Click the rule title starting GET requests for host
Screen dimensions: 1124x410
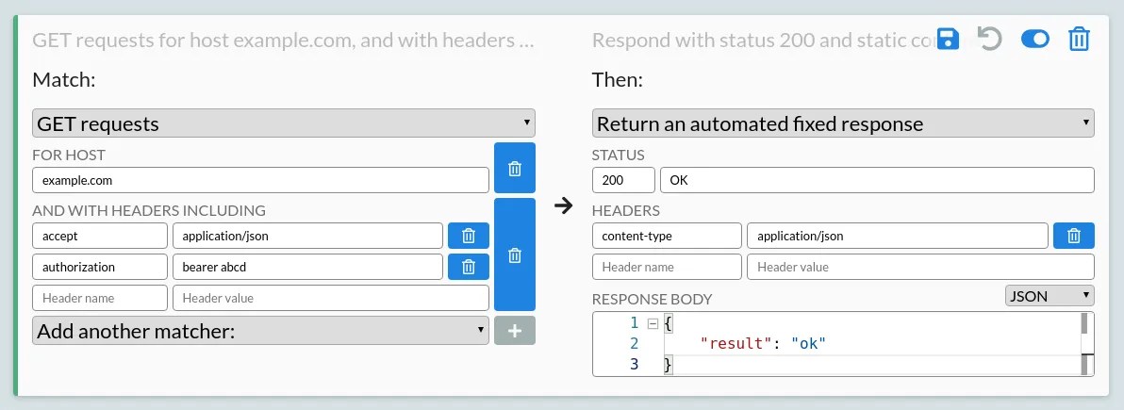point(283,40)
